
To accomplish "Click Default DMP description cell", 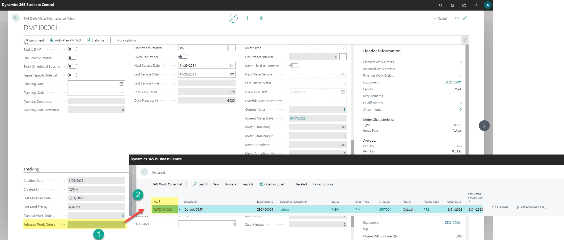I will pos(194,209).
